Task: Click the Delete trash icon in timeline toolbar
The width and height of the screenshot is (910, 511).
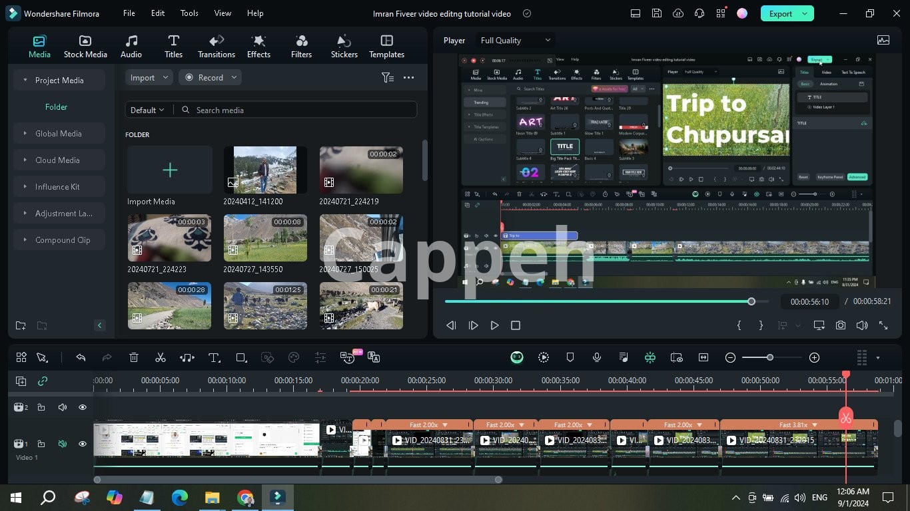Action: pos(134,358)
